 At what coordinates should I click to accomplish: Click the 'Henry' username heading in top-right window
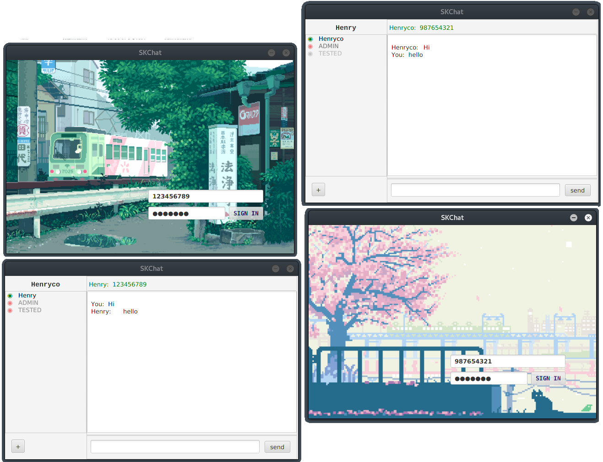coord(346,27)
